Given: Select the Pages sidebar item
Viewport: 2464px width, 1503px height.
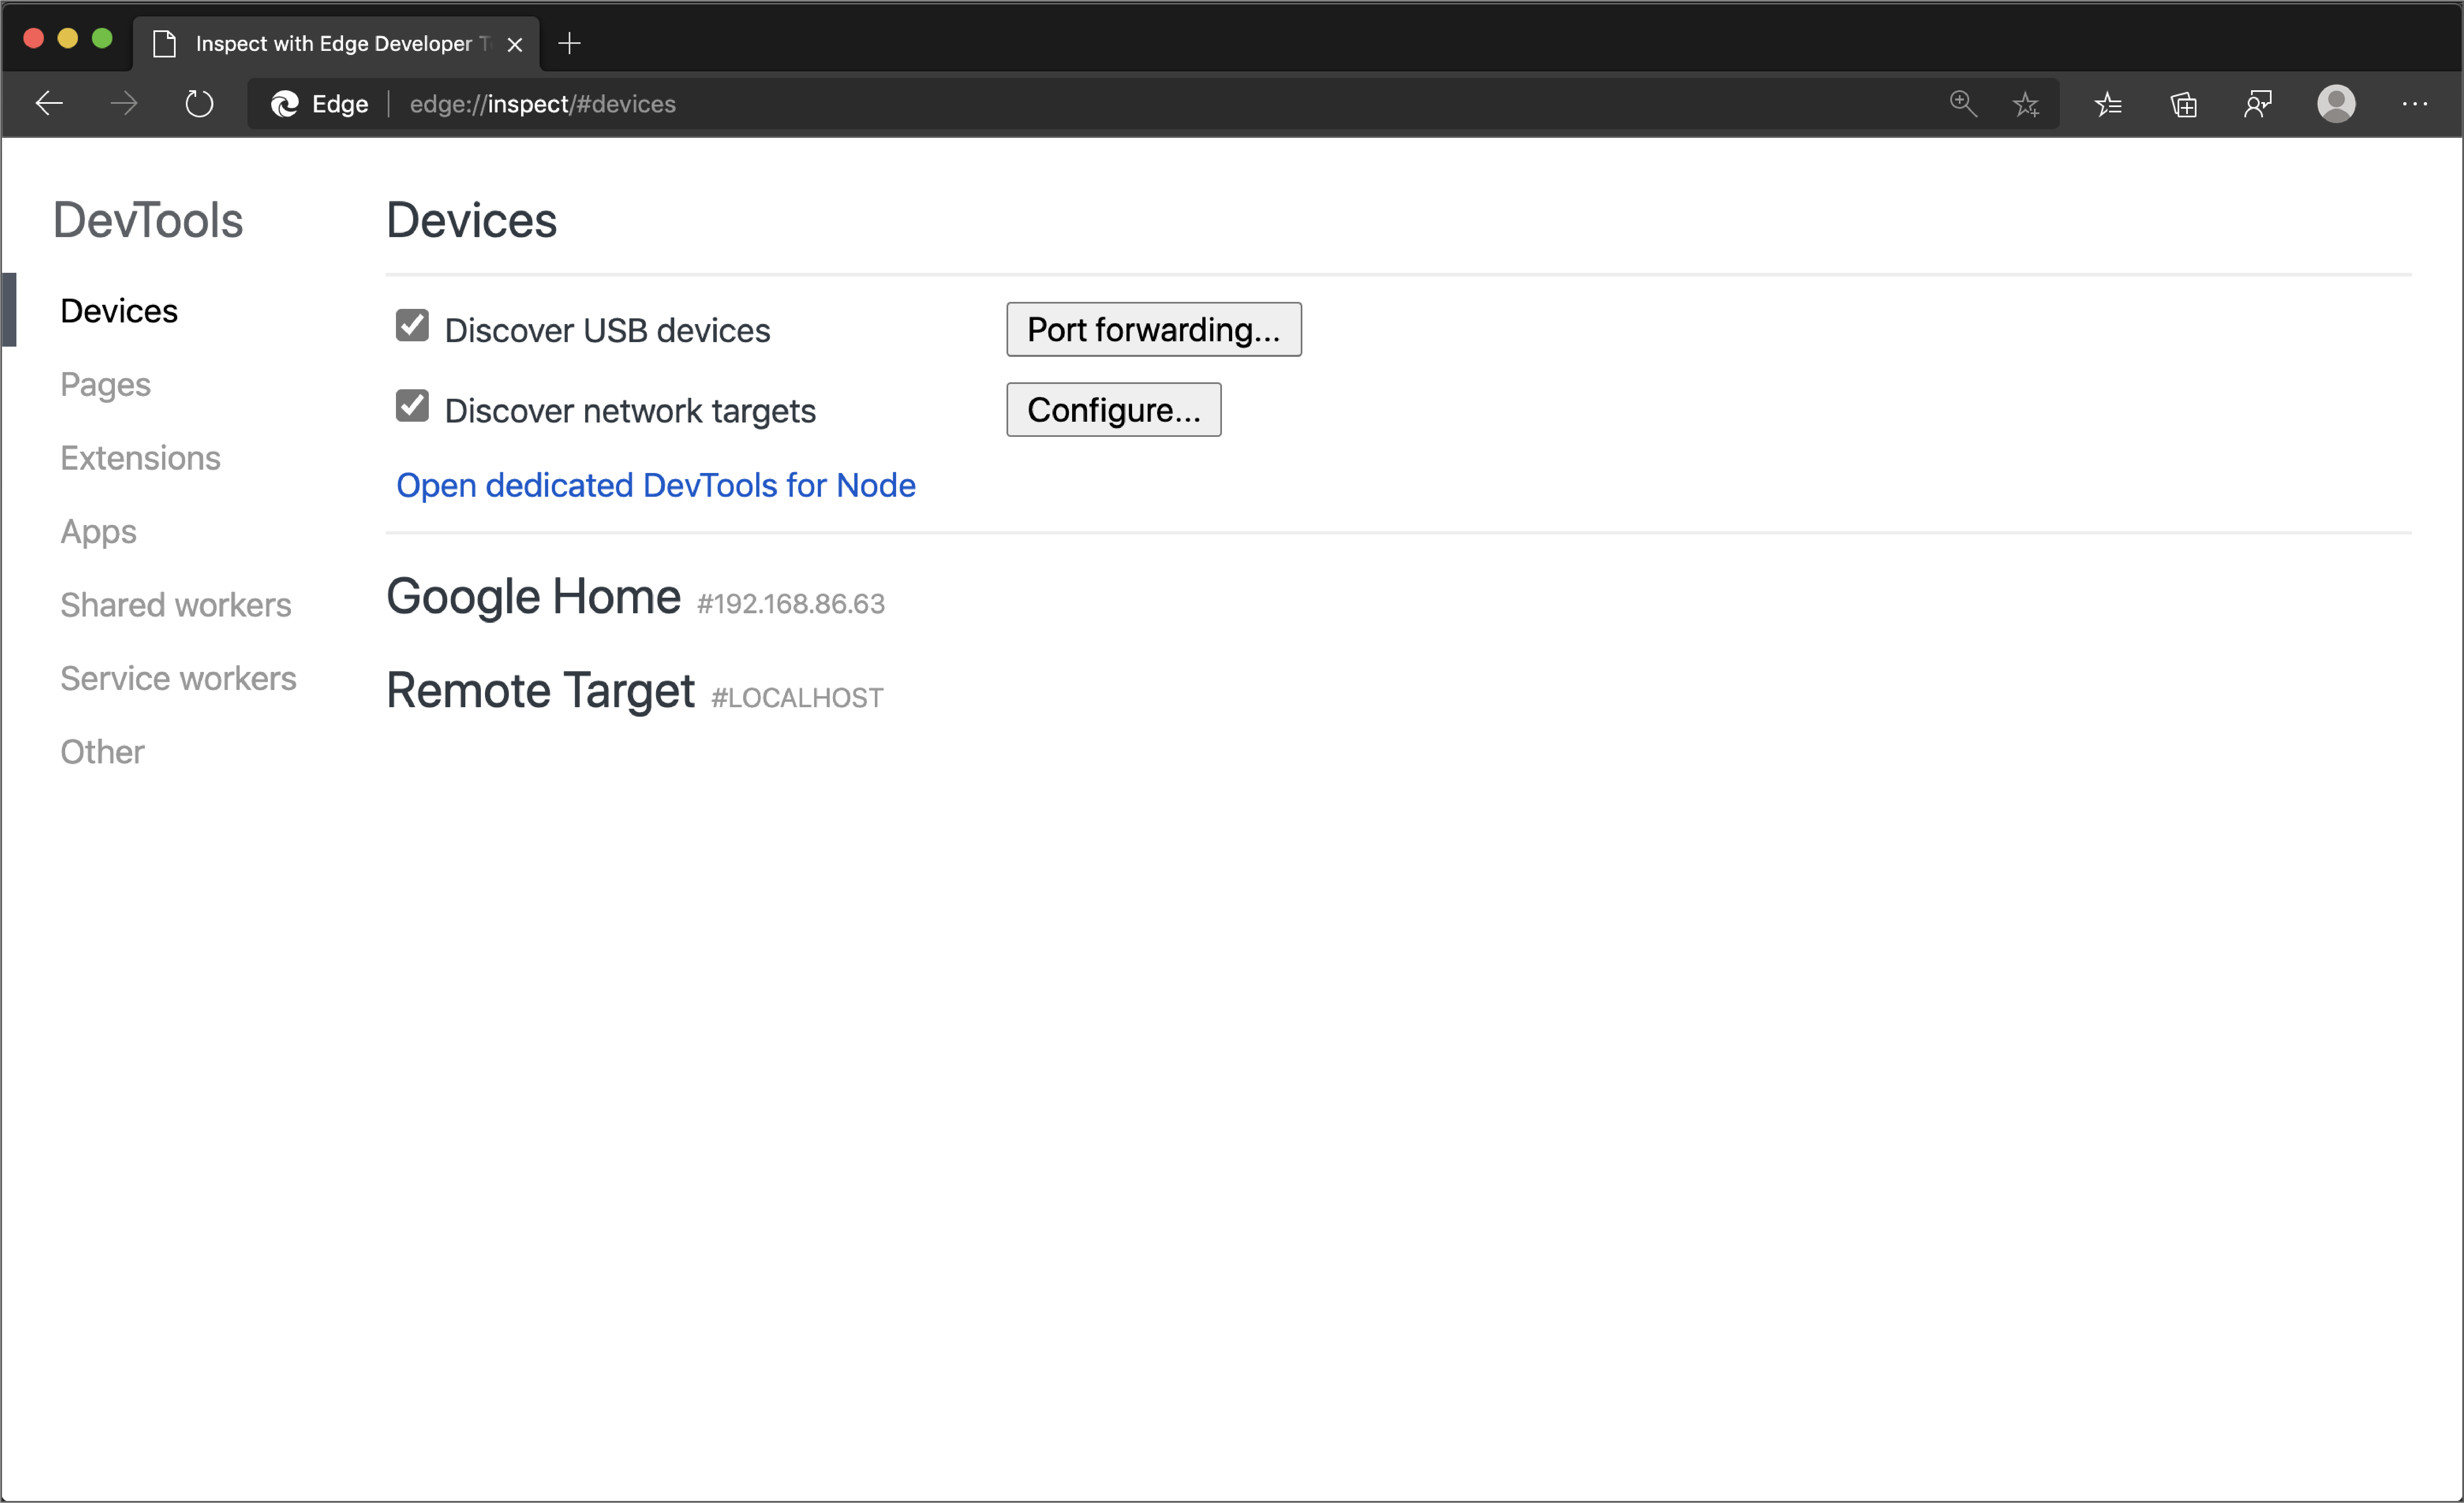Looking at the screenshot, I should [104, 384].
